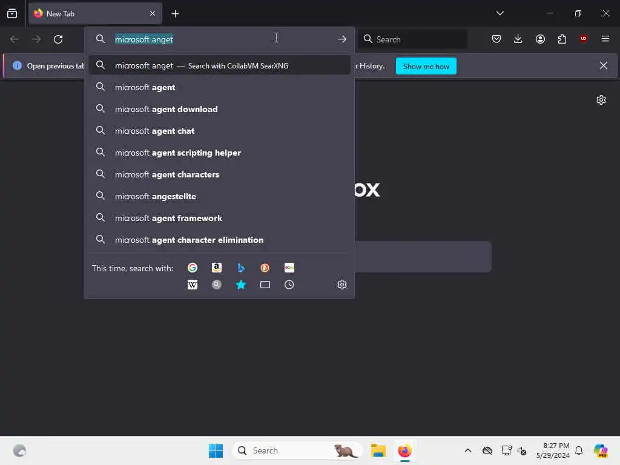Close the New Tab tab
620x465 pixels.
point(153,13)
